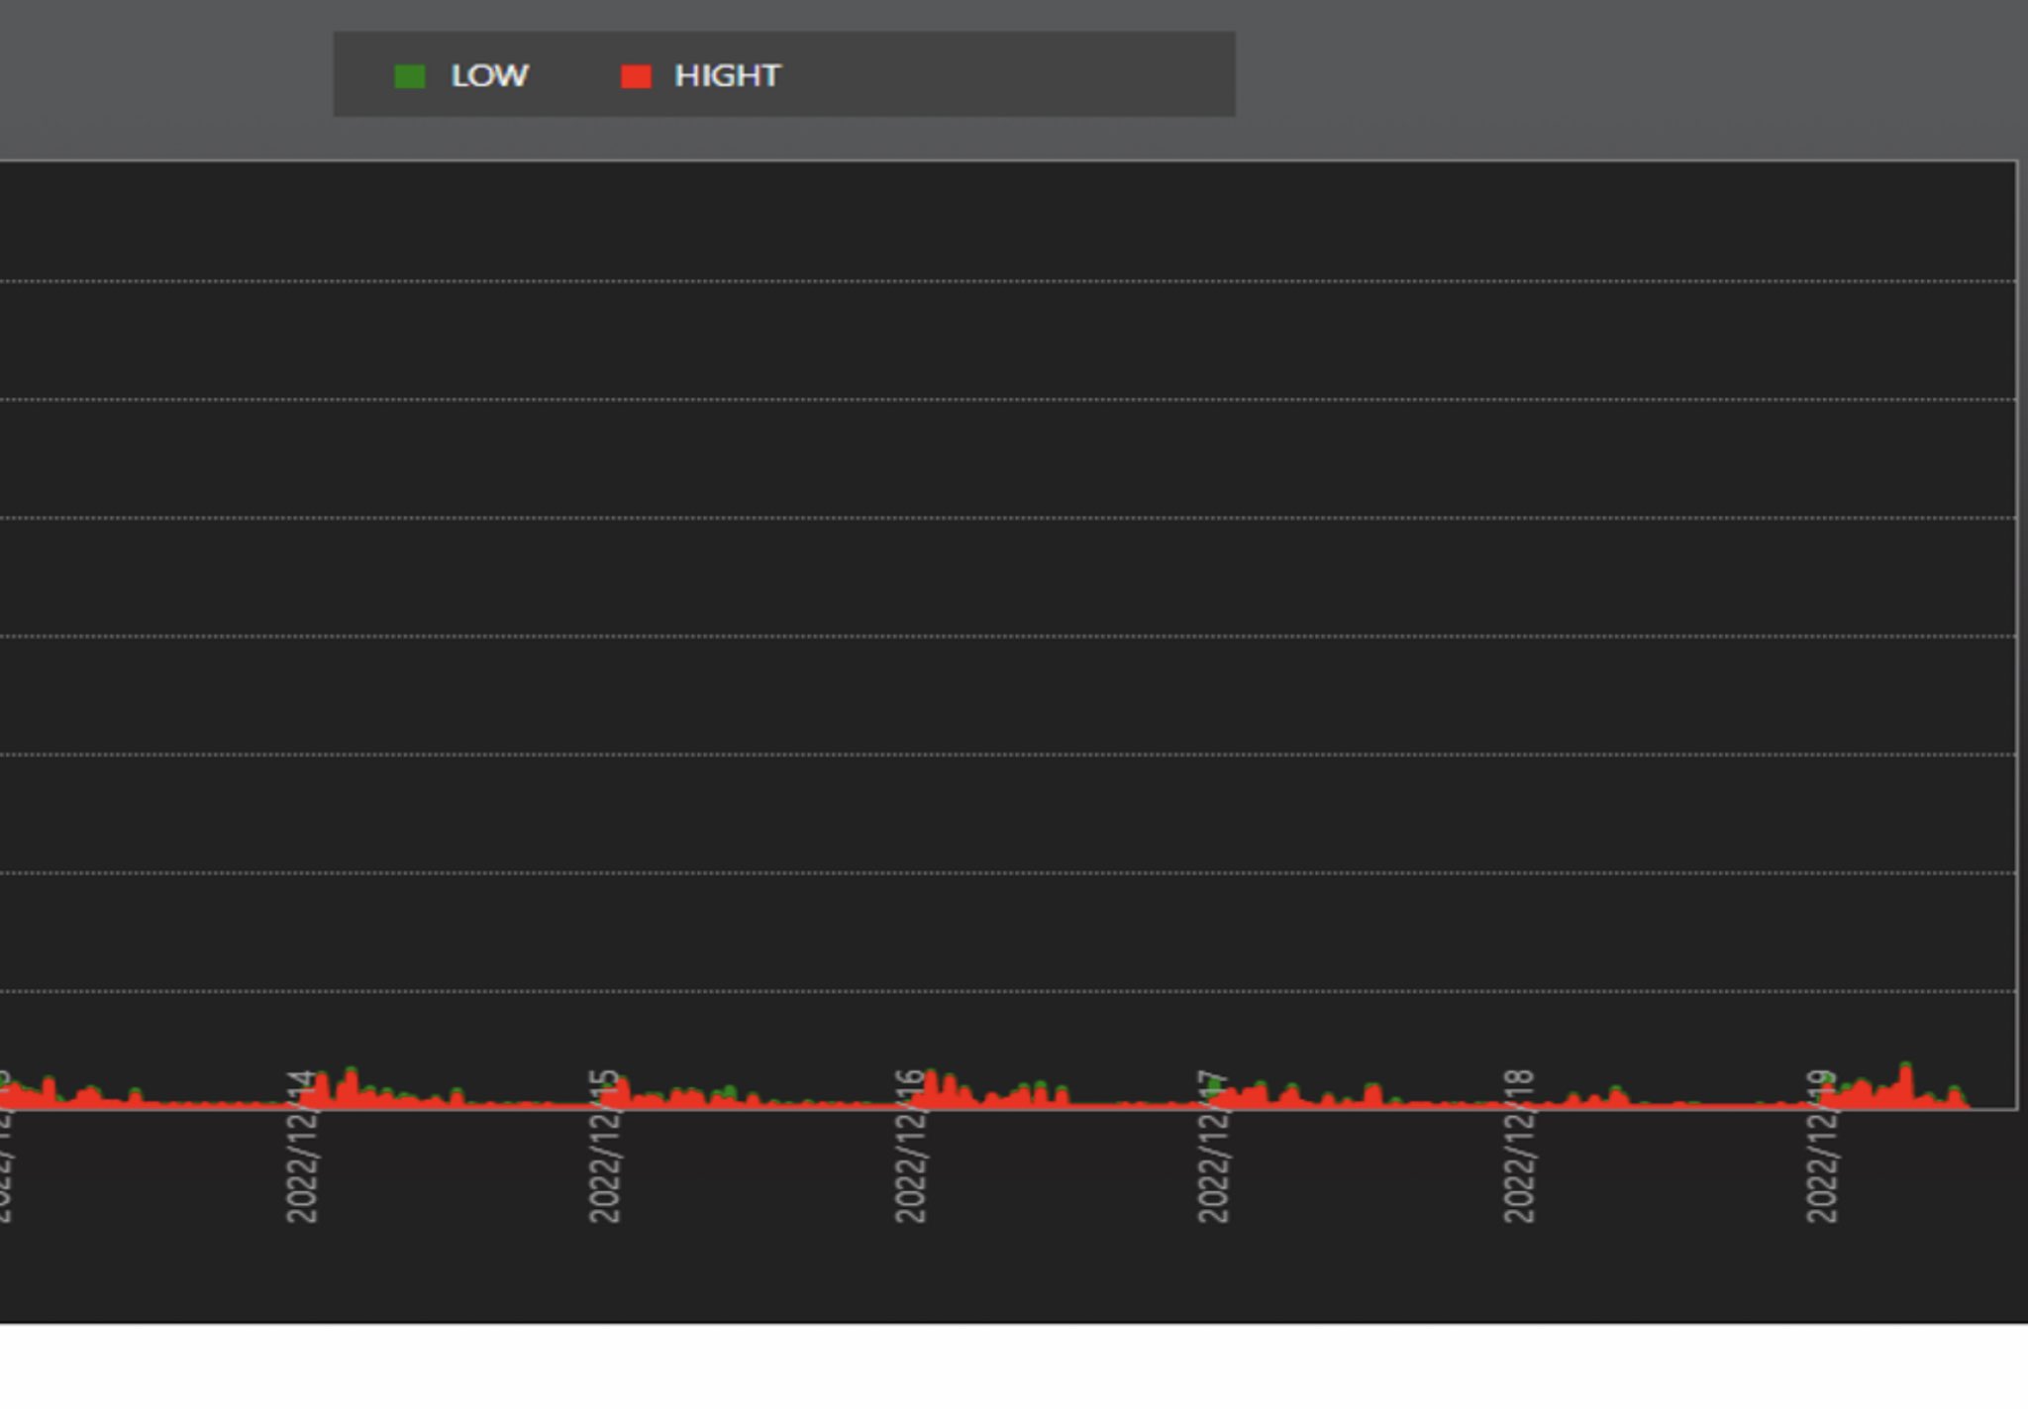Select the 2022/12/15 x-axis date label
The width and height of the screenshot is (2028, 1409).
pos(605,1147)
